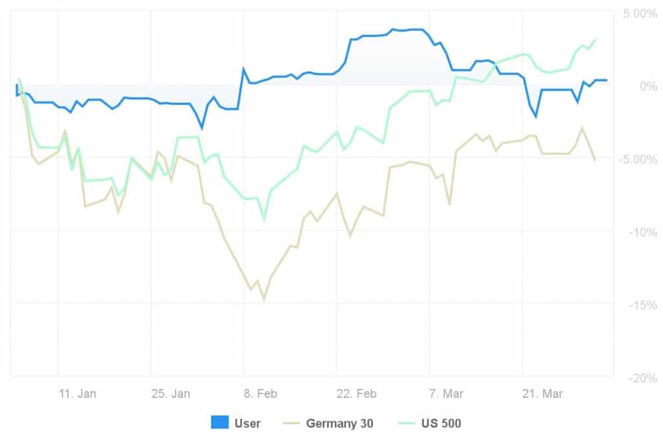
Task: Select the 21. Mar axis label
Action: point(543,393)
